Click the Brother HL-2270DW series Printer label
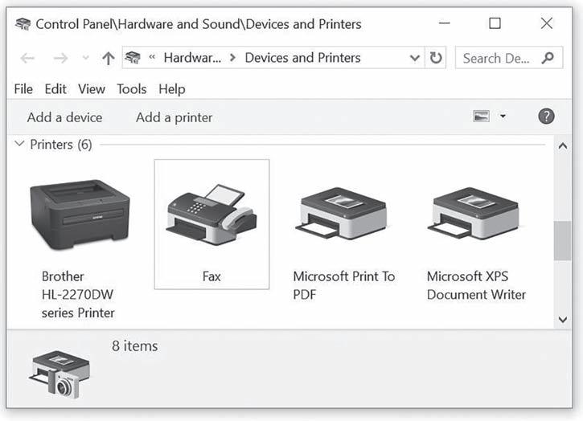 point(78,294)
